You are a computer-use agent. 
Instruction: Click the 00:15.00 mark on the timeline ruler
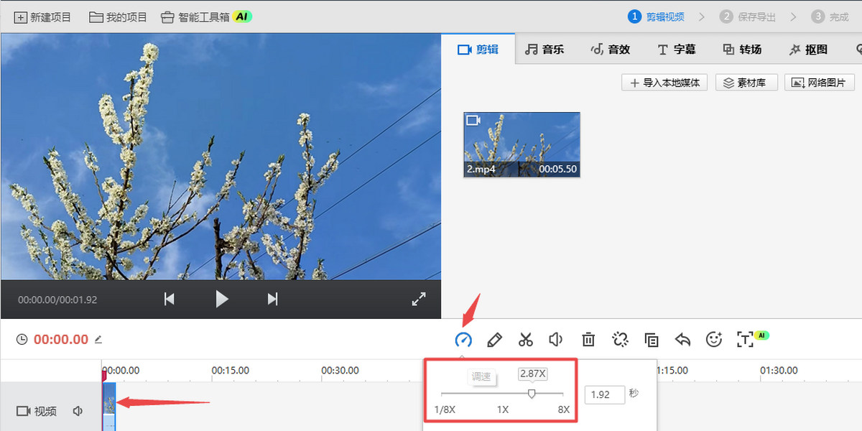231,371
